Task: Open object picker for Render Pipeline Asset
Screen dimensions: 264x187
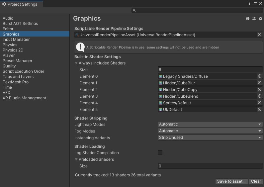Action: point(260,35)
